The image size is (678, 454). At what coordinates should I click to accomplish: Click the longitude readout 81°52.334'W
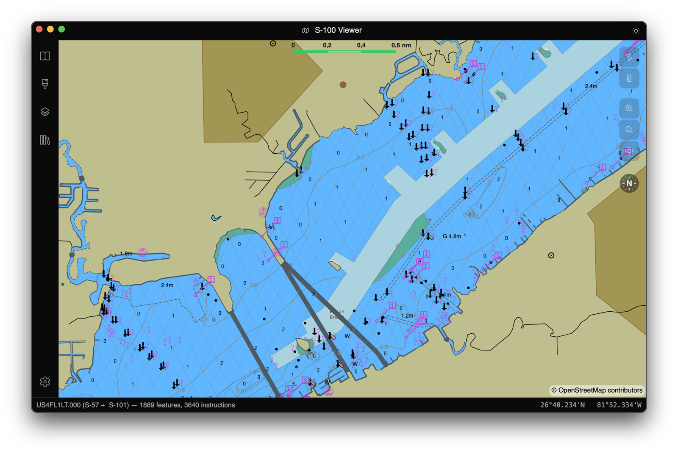coord(619,405)
